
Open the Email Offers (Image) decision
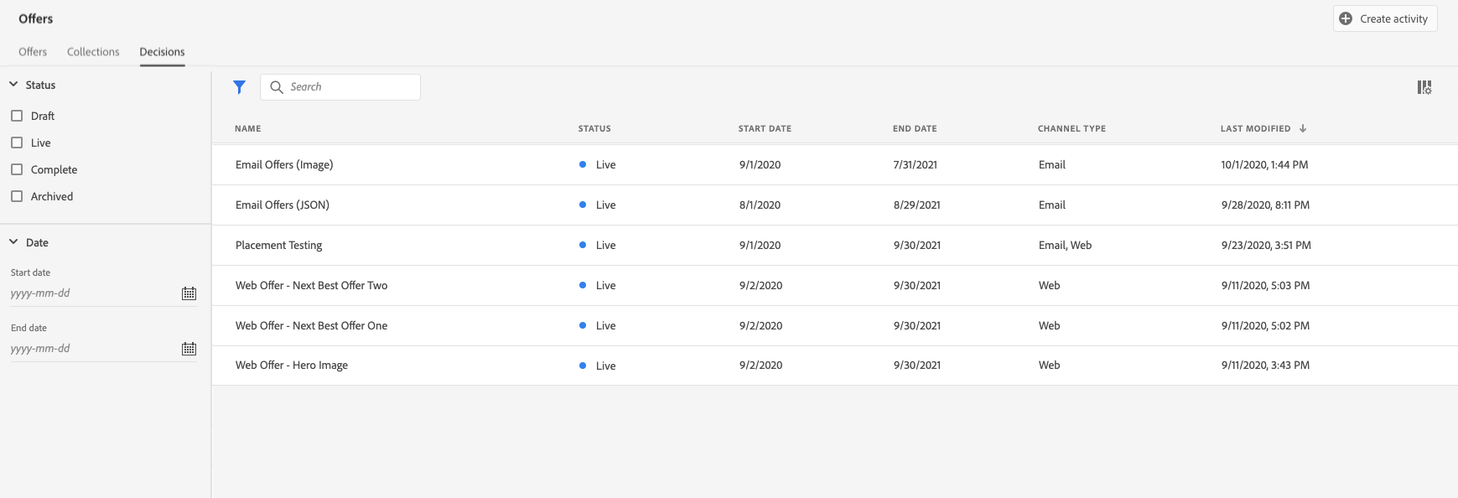[284, 164]
